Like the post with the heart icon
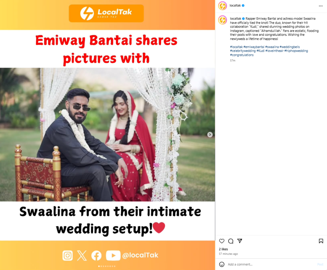 (222, 241)
